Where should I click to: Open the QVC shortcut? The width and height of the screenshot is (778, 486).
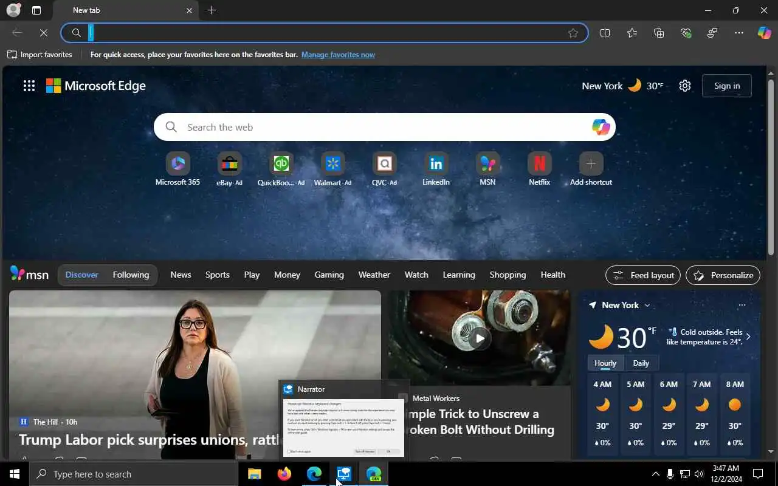[x=384, y=169]
